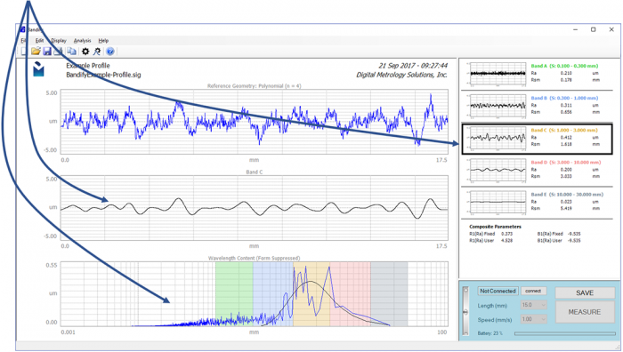Open the Speed (mm/s) dropdown showing 1.00
Viewport: 623px width, 352px height.
(534, 319)
